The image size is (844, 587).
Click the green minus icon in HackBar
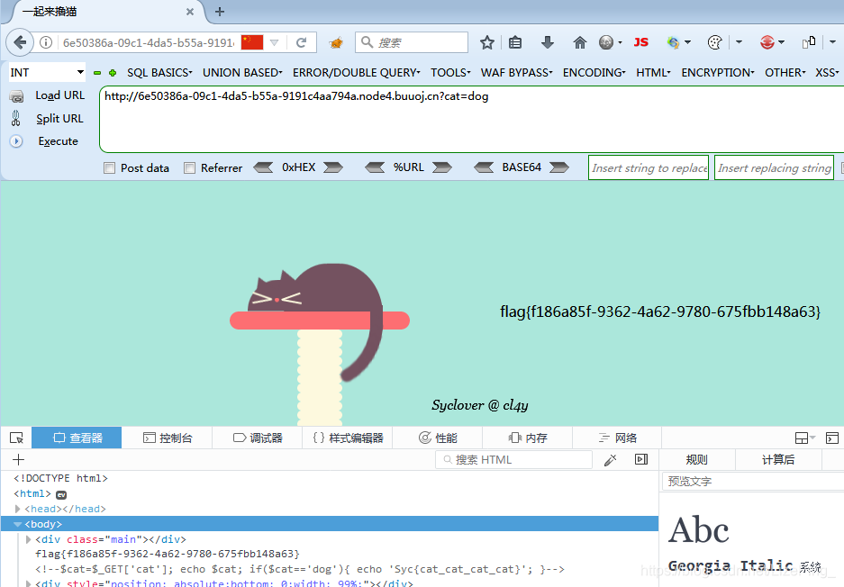[x=97, y=73]
